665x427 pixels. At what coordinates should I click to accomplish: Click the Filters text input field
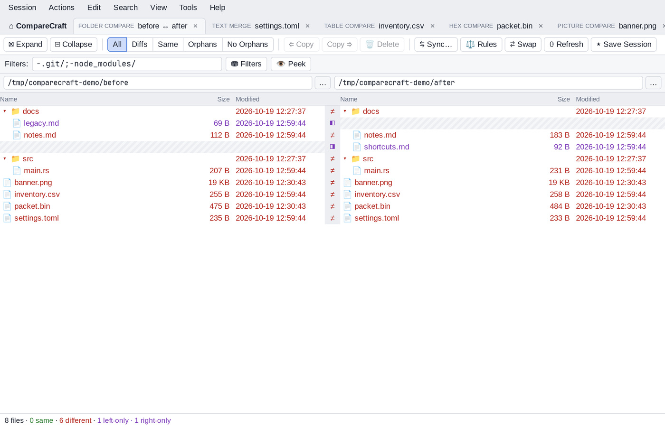127,64
